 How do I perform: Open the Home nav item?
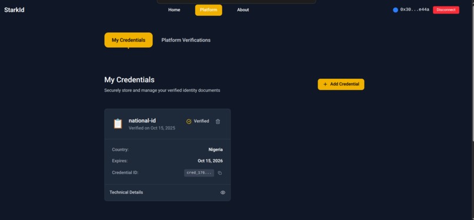tap(174, 10)
